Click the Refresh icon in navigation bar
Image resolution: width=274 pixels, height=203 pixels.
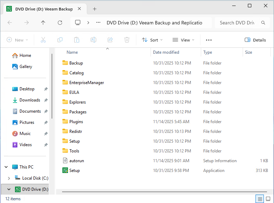(60, 23)
